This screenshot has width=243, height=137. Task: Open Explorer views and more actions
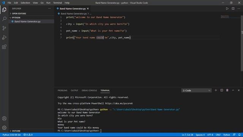(49, 8)
